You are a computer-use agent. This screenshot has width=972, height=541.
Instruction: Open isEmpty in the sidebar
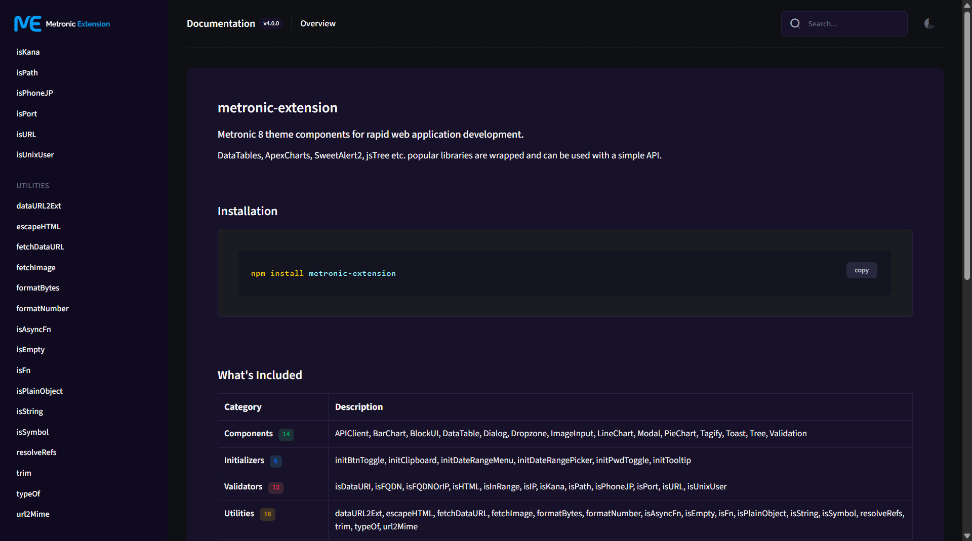pyautogui.click(x=30, y=350)
